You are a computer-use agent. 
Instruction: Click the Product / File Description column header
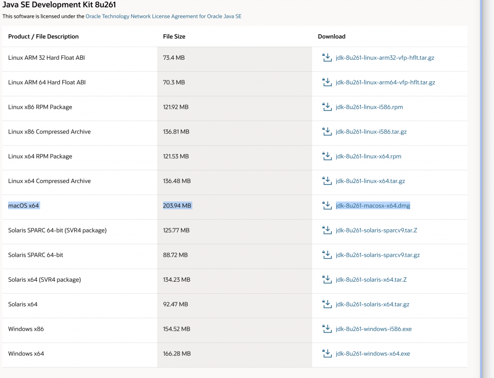coord(43,37)
